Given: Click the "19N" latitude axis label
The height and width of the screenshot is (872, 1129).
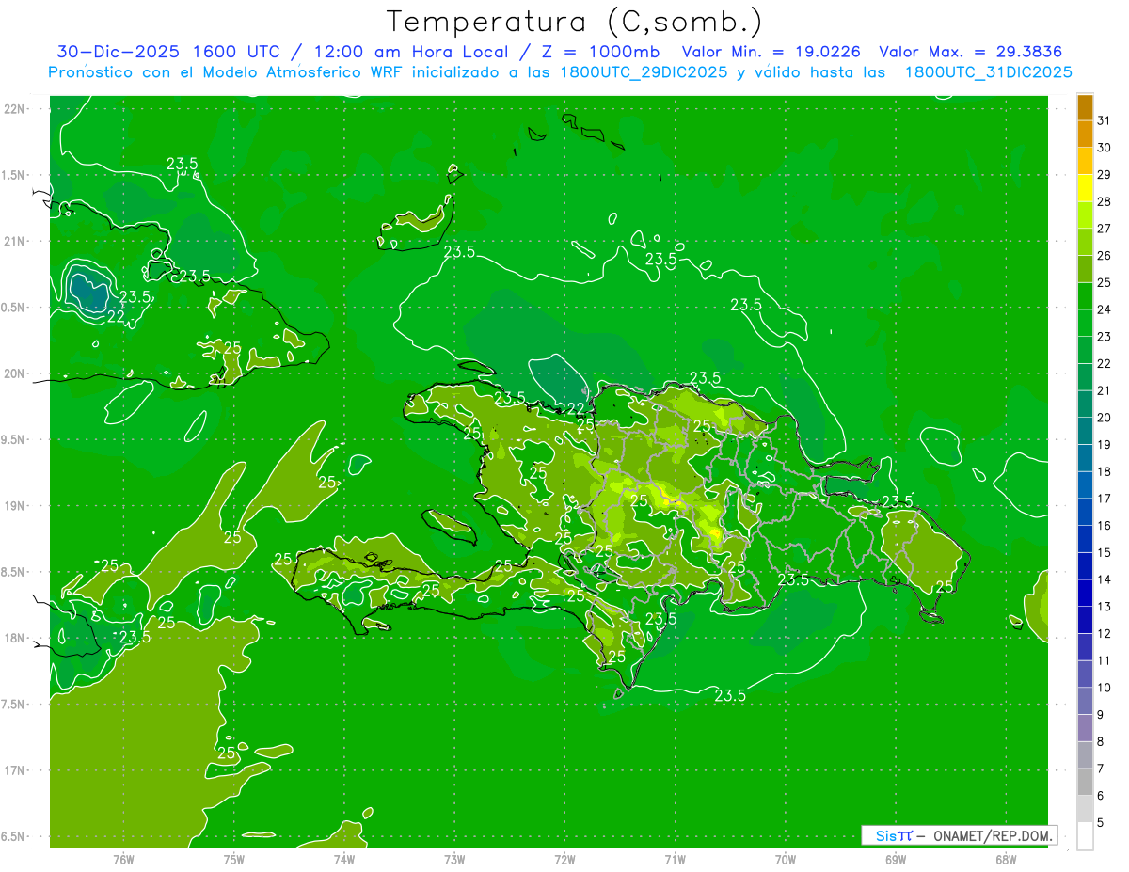Looking at the screenshot, I should pos(16,506).
